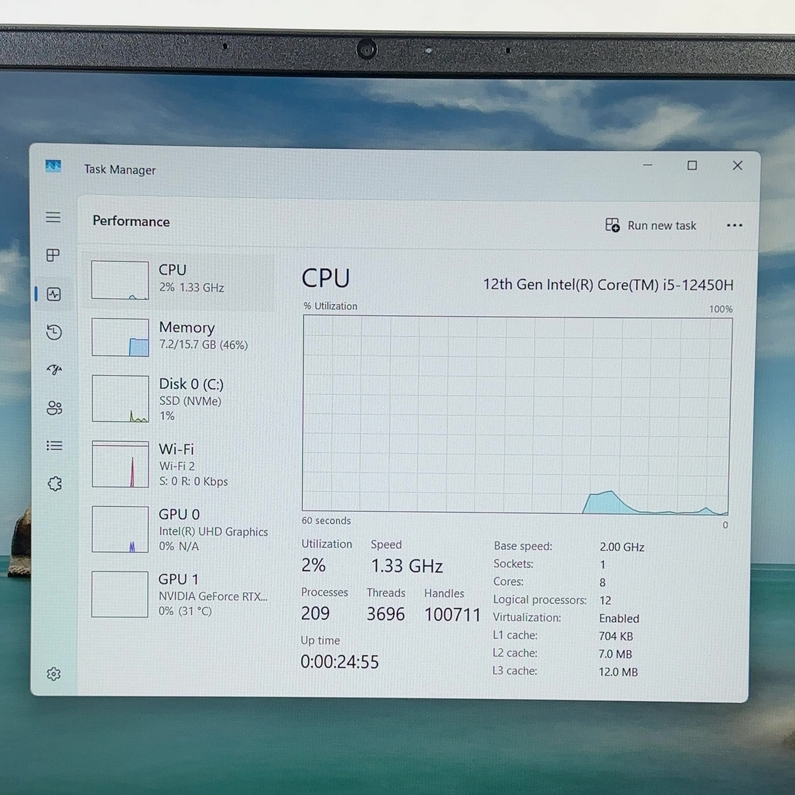Select the Memory performance item

pos(179,337)
